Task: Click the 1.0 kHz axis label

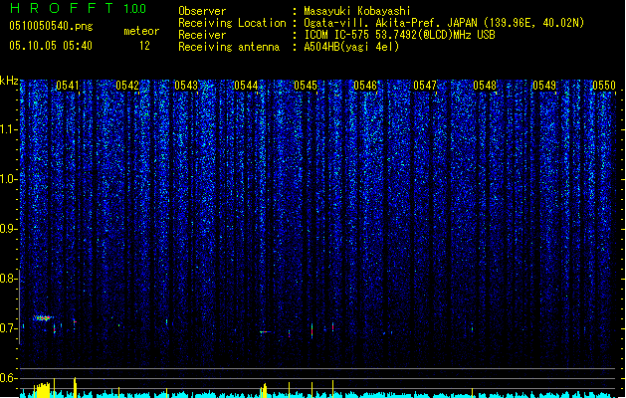Action: [x=9, y=179]
